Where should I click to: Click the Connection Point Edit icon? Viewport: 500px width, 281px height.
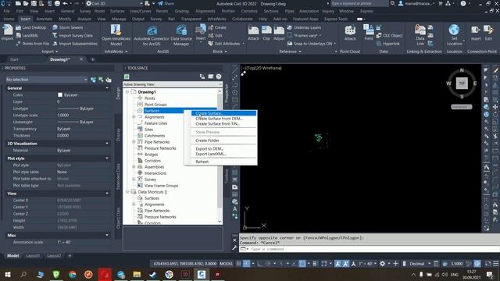(488, 30)
